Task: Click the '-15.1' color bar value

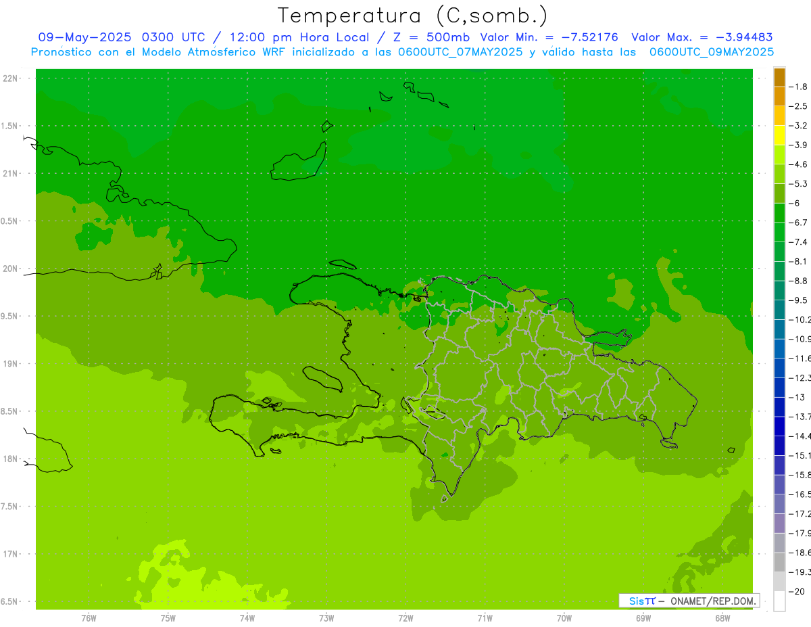Action: [x=800, y=455]
